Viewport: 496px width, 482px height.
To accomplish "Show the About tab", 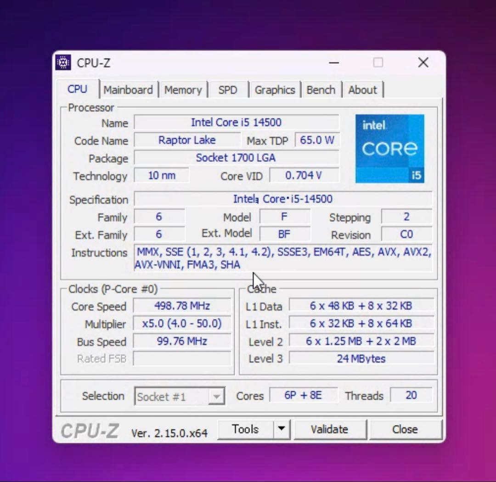I will pos(362,90).
